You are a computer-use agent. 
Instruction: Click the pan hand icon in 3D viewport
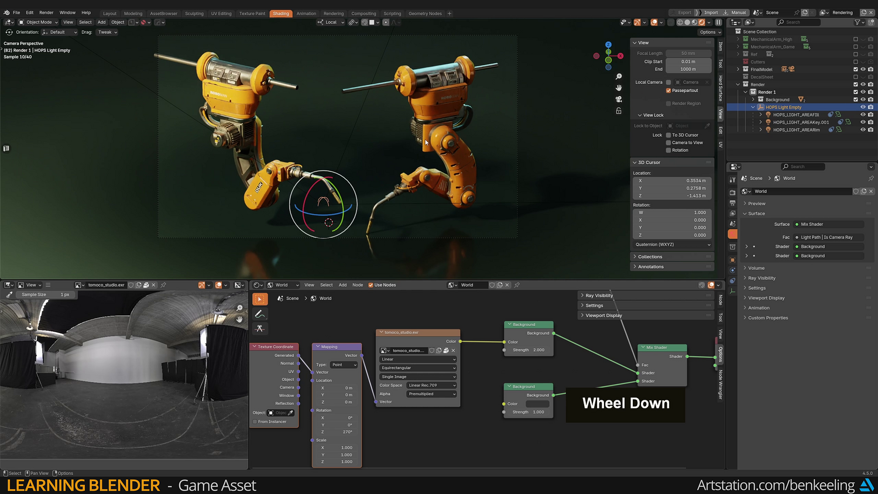[x=619, y=88]
